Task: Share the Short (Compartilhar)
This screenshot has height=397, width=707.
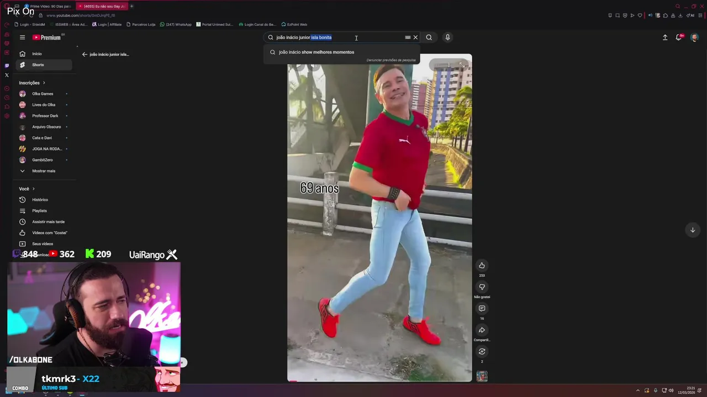Action: click(482, 330)
